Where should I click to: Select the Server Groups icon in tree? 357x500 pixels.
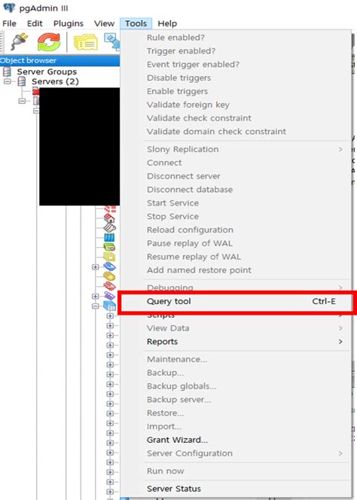click(7, 72)
